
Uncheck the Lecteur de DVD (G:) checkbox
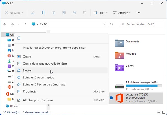(x=111, y=98)
